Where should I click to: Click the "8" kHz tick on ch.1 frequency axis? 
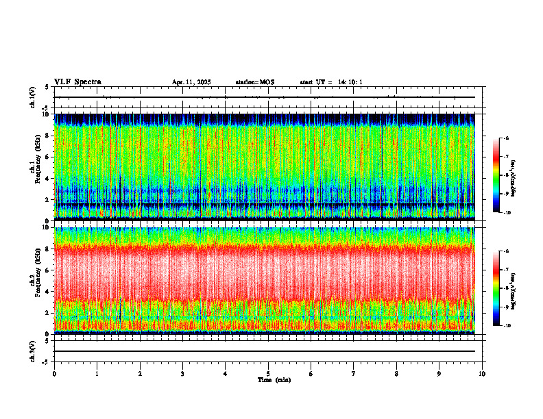(x=48, y=136)
